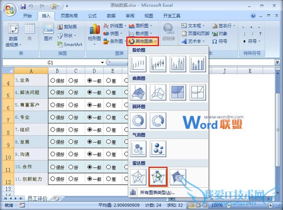
Task: Select radar chart with data markers
Action: click(x=158, y=177)
